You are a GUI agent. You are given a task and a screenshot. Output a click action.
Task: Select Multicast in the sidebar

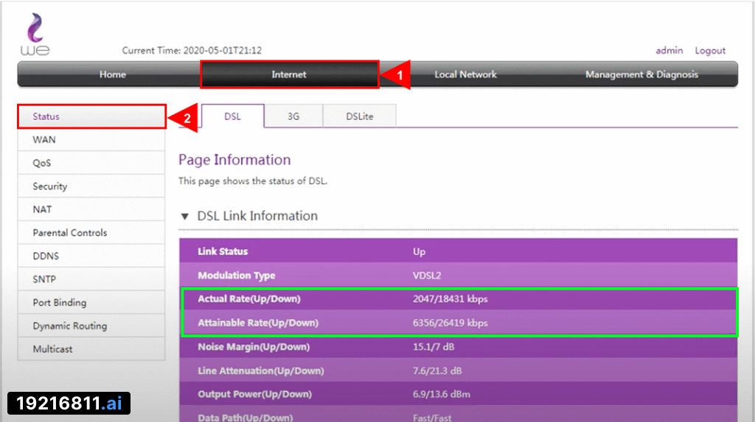[53, 349]
